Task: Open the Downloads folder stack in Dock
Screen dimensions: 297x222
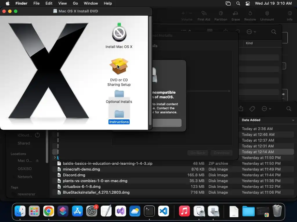Action: pos(248,211)
